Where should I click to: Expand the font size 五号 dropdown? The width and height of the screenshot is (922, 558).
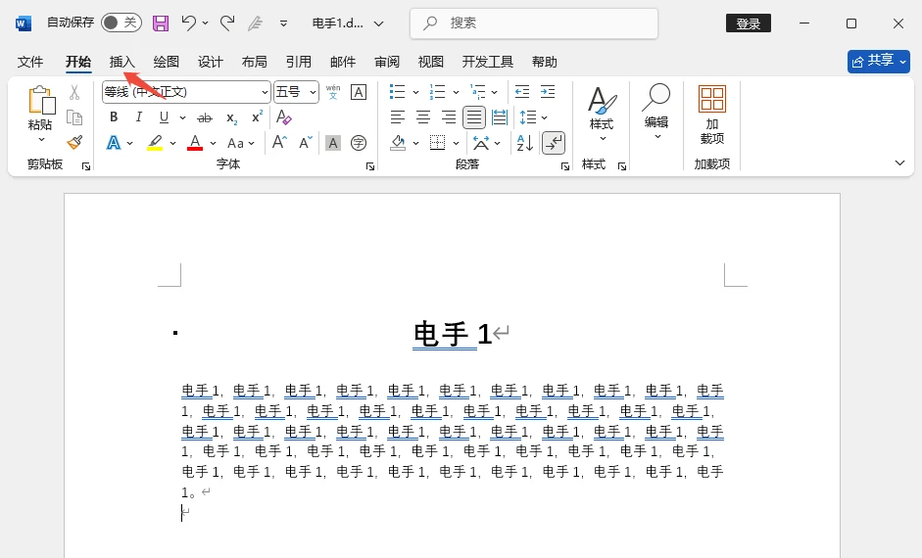[x=313, y=92]
